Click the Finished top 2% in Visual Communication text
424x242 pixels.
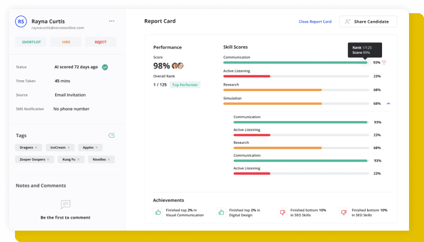(185, 213)
